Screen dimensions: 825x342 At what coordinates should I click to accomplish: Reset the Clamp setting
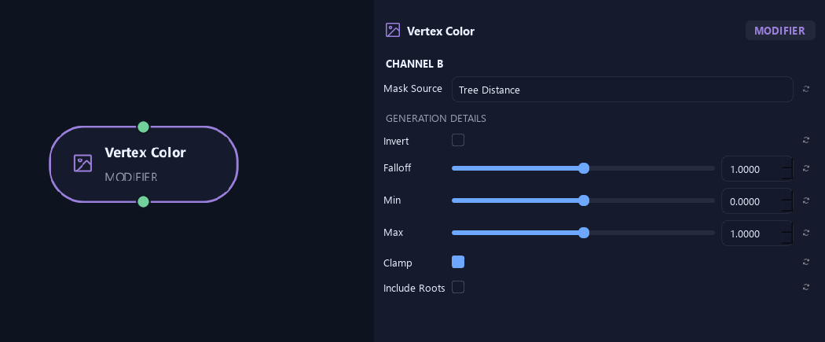pyautogui.click(x=805, y=262)
